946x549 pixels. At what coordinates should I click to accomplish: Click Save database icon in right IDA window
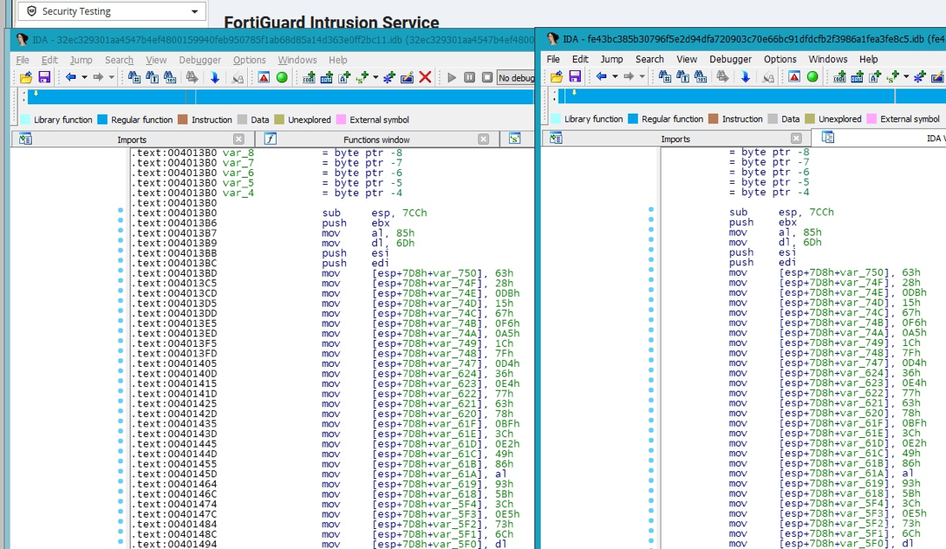click(x=575, y=76)
